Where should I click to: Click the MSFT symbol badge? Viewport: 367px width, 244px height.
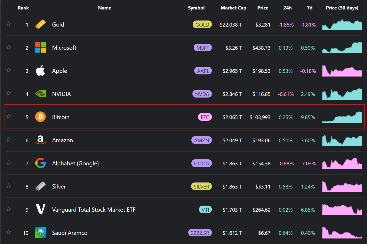(203, 48)
